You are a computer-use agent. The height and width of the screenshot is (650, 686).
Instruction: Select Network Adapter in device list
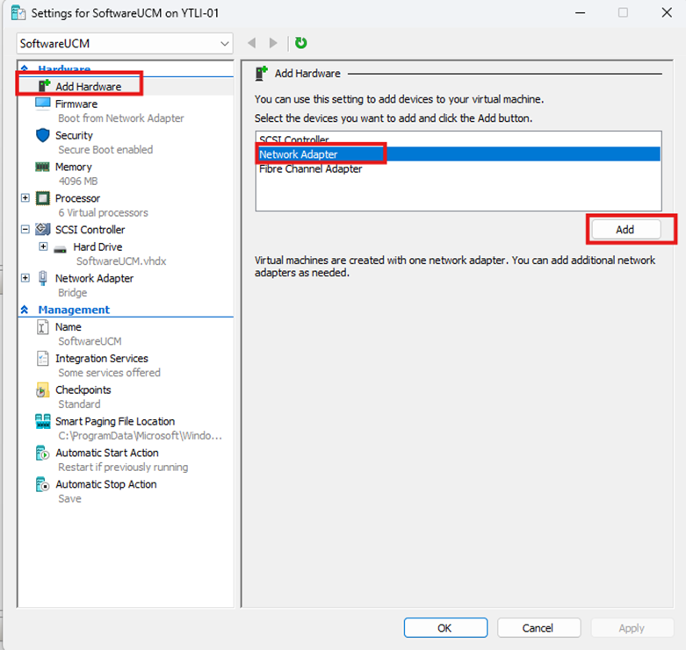pos(458,154)
